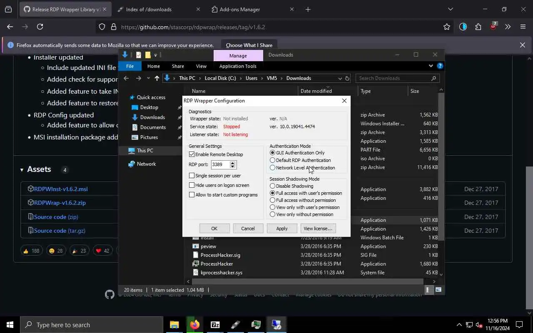This screenshot has width=533, height=333.
Task: Switch Explorer to large icons view
Action: pos(438,290)
